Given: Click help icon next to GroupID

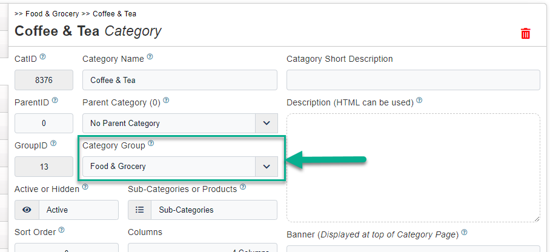Looking at the screenshot, I should (53, 144).
